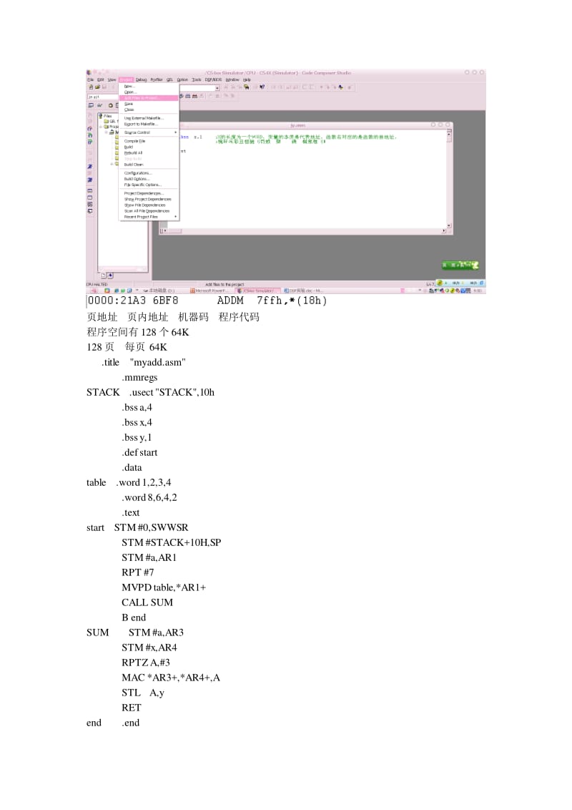
Task: Open File Specific Options... entry
Action: pos(149,185)
